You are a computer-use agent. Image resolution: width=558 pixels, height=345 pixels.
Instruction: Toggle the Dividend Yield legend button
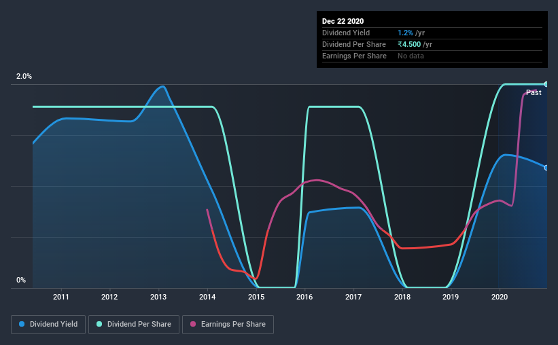[48, 325]
